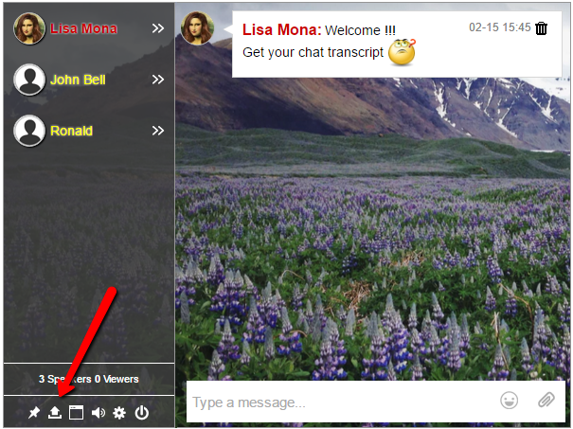573x429 pixels.
Task: Open settings with the gear icon
Action: 119,413
